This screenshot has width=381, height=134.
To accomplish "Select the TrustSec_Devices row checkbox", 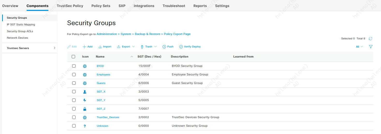I will pos(74,117).
